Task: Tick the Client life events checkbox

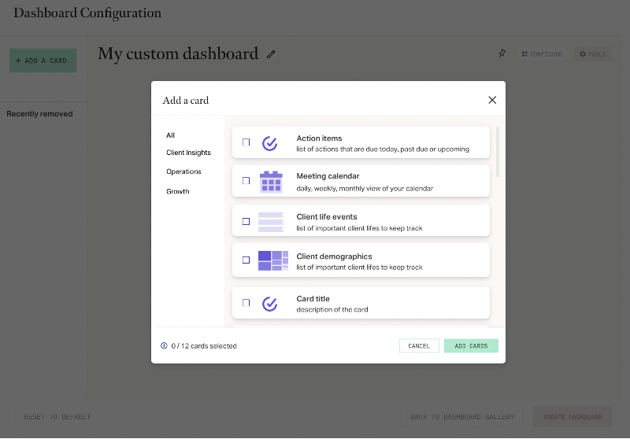Action: 246,221
